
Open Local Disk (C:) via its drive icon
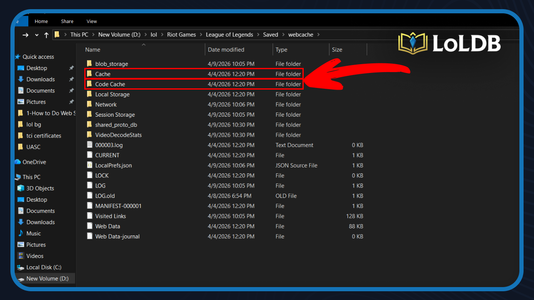pyautogui.click(x=20, y=267)
